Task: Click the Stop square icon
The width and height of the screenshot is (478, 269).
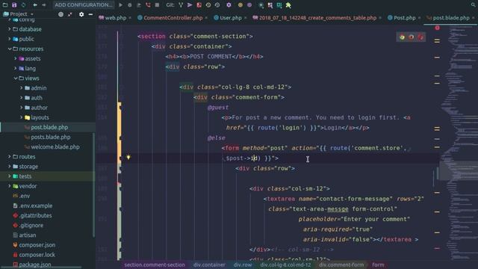Action: [x=157, y=5]
